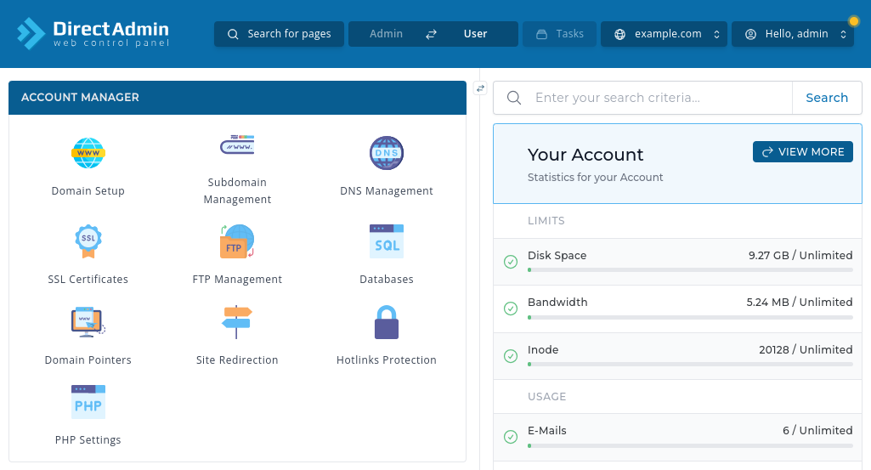Image resolution: width=871 pixels, height=470 pixels.
Task: Focus the search criteria input field
Action: (659, 98)
